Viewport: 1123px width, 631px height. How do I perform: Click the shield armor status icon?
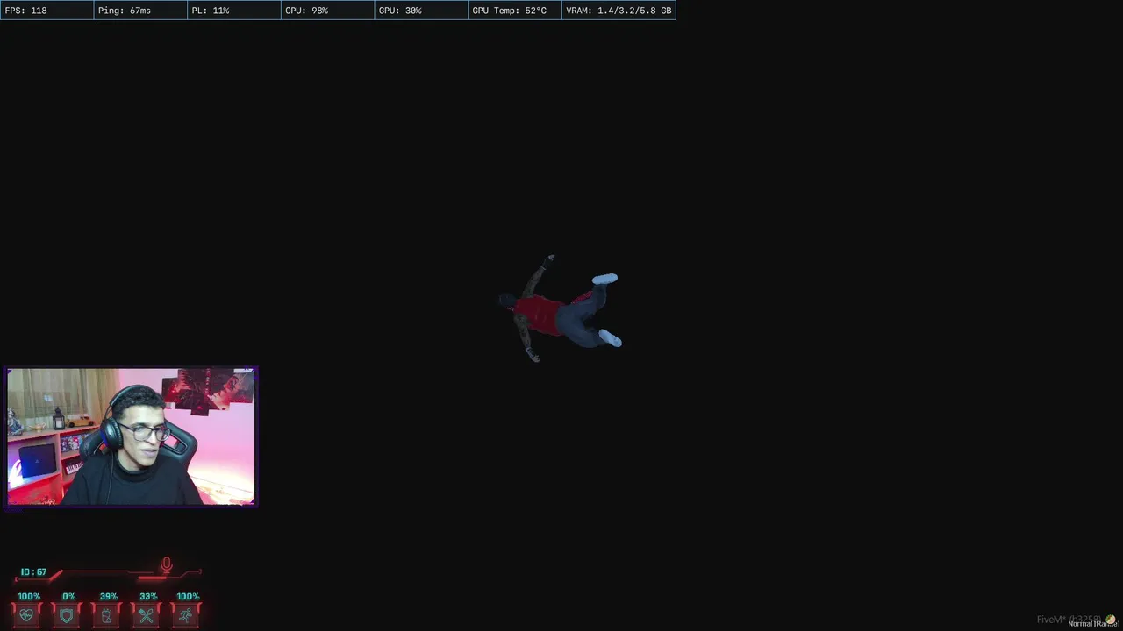point(67,616)
